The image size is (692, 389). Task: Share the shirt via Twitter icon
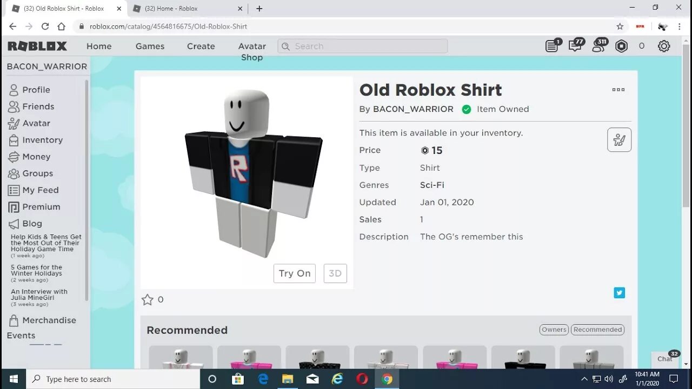click(x=620, y=293)
